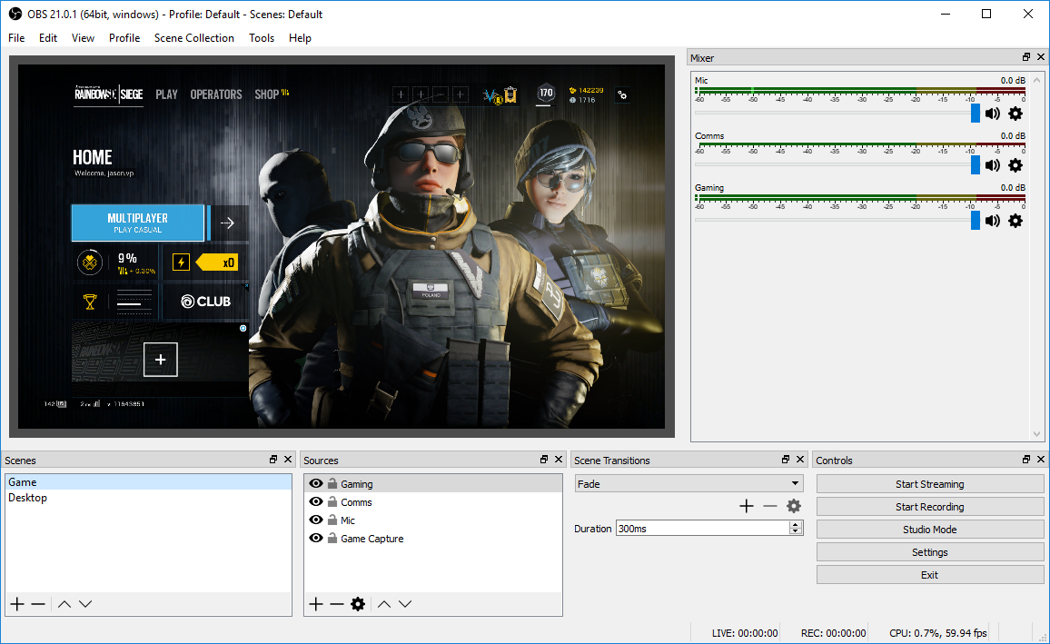Screen dimensions: 1050x644
Task: Open transition properties gear icon
Action: click(794, 506)
